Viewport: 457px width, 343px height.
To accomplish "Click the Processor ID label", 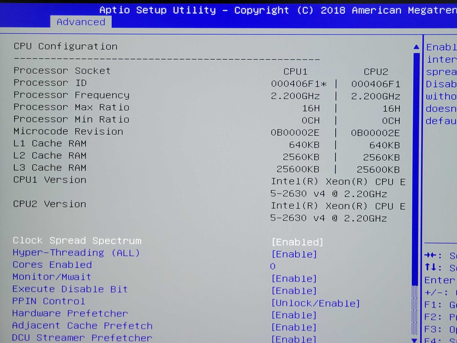I will click(50, 83).
